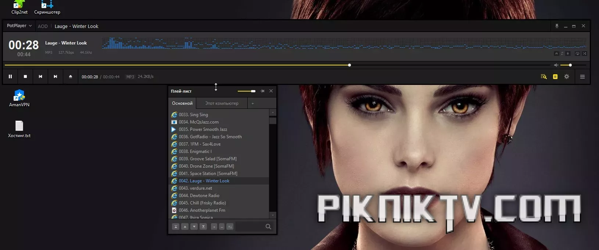Skip to the previous track

(40, 76)
